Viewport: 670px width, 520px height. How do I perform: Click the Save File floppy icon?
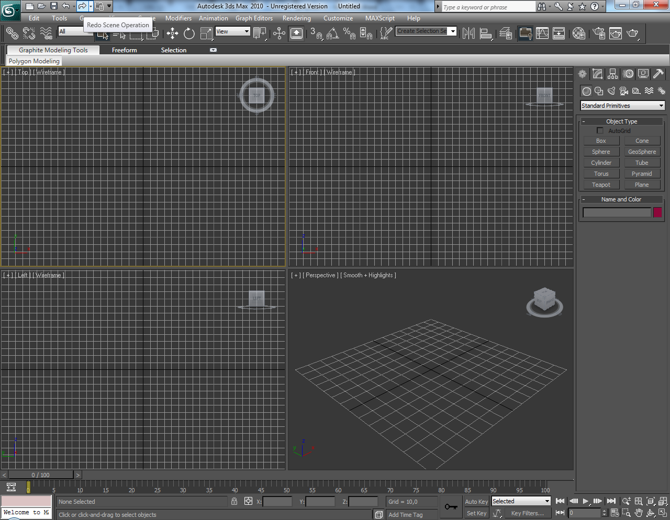coord(54,6)
